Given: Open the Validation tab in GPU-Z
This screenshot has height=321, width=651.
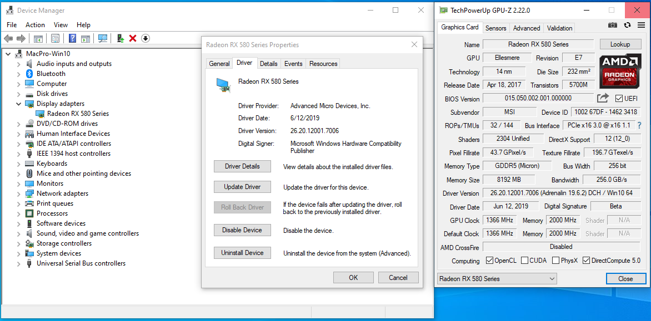Looking at the screenshot, I should [x=559, y=28].
